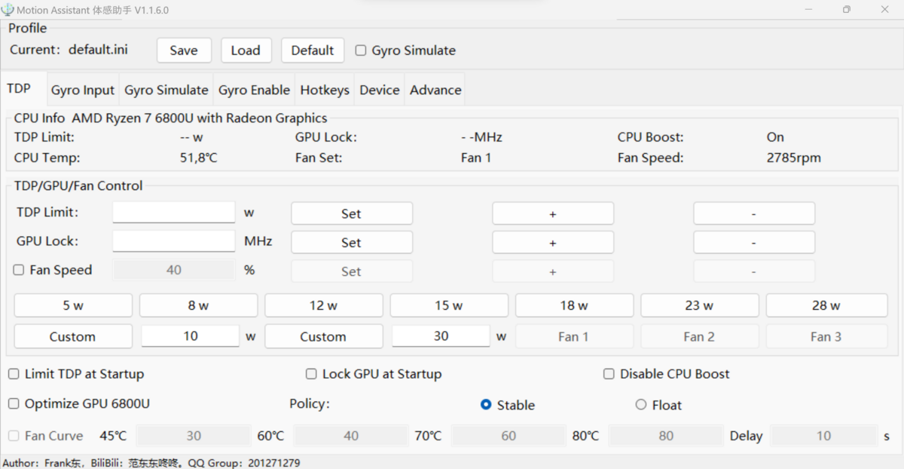Select the 28 w TDP preset

pos(826,305)
